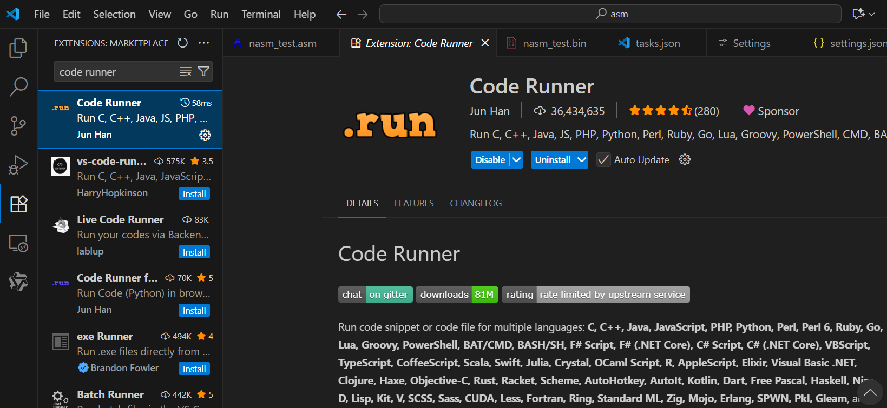Screen dimensions: 887x408
Task: Click the Sponsor heart link
Action: [x=771, y=111]
